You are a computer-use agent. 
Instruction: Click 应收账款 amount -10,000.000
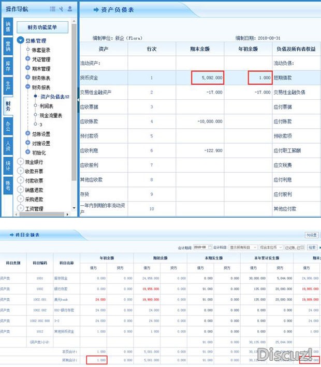210,121
